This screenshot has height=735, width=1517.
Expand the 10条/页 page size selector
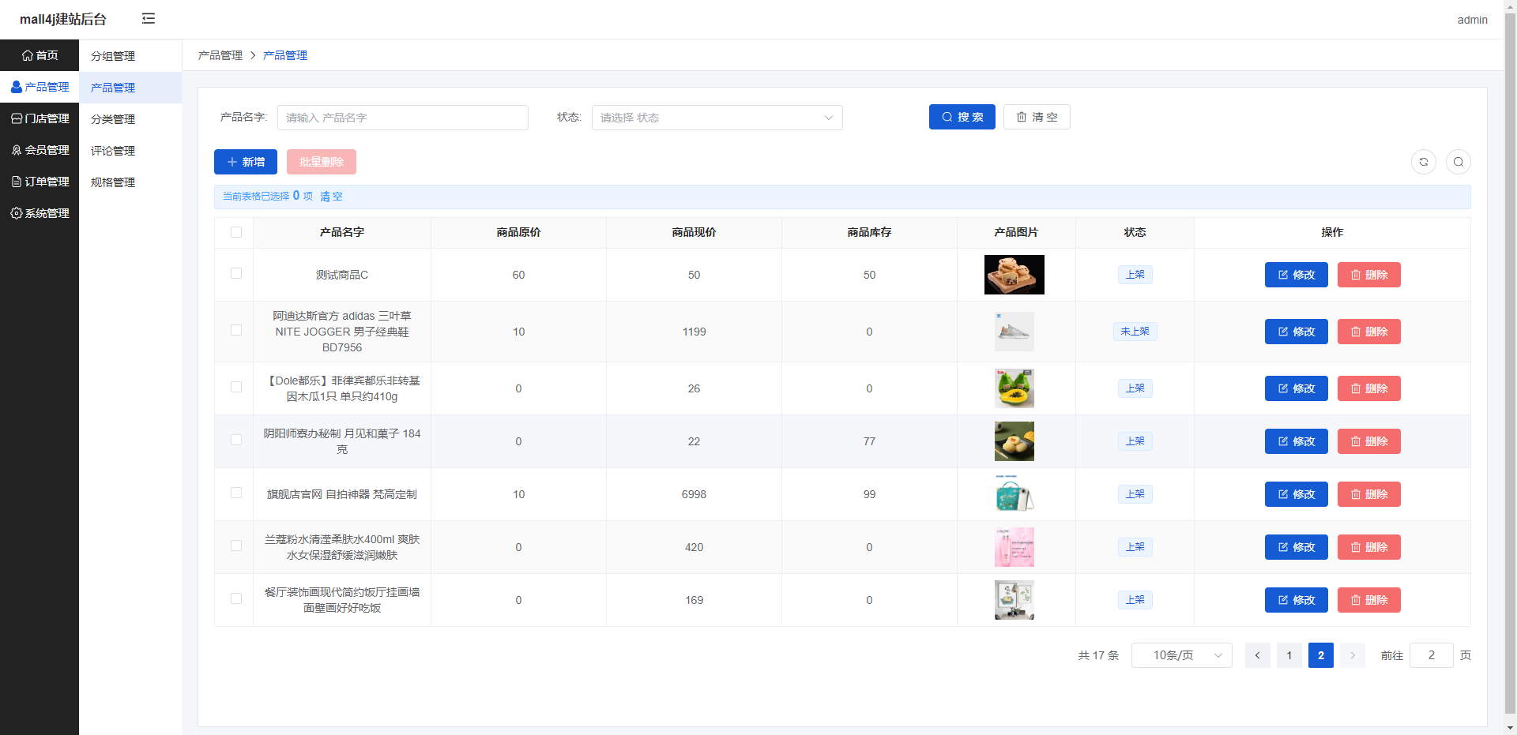pyautogui.click(x=1181, y=655)
